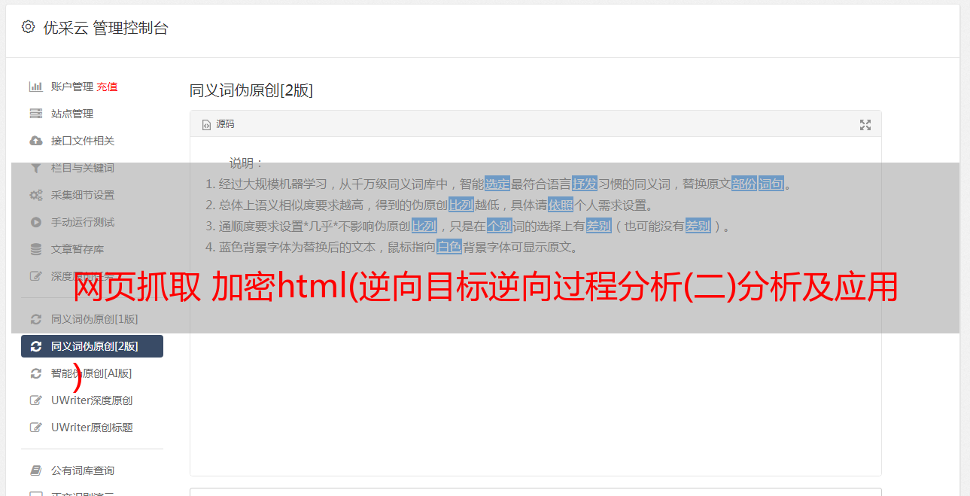
Task: Click the database icon for 文章暂存库
Action: point(35,249)
